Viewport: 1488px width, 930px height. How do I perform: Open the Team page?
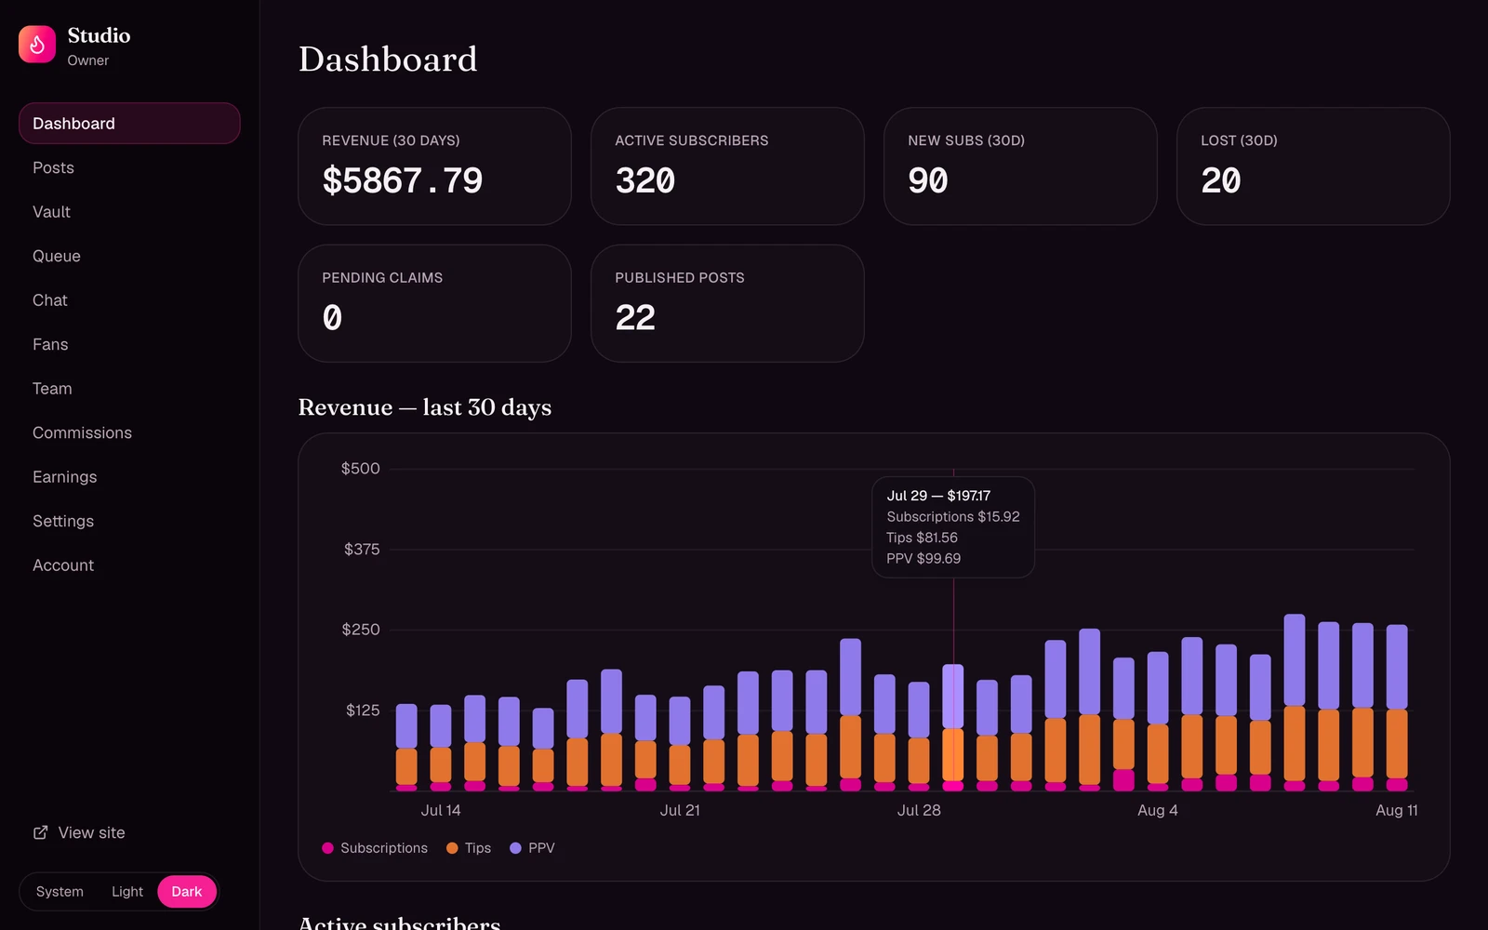[x=129, y=389]
